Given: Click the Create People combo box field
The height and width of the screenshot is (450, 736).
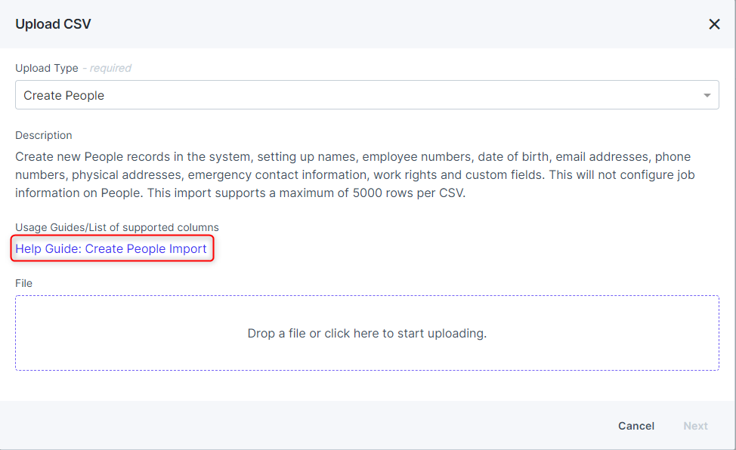Looking at the screenshot, I should pos(367,94).
